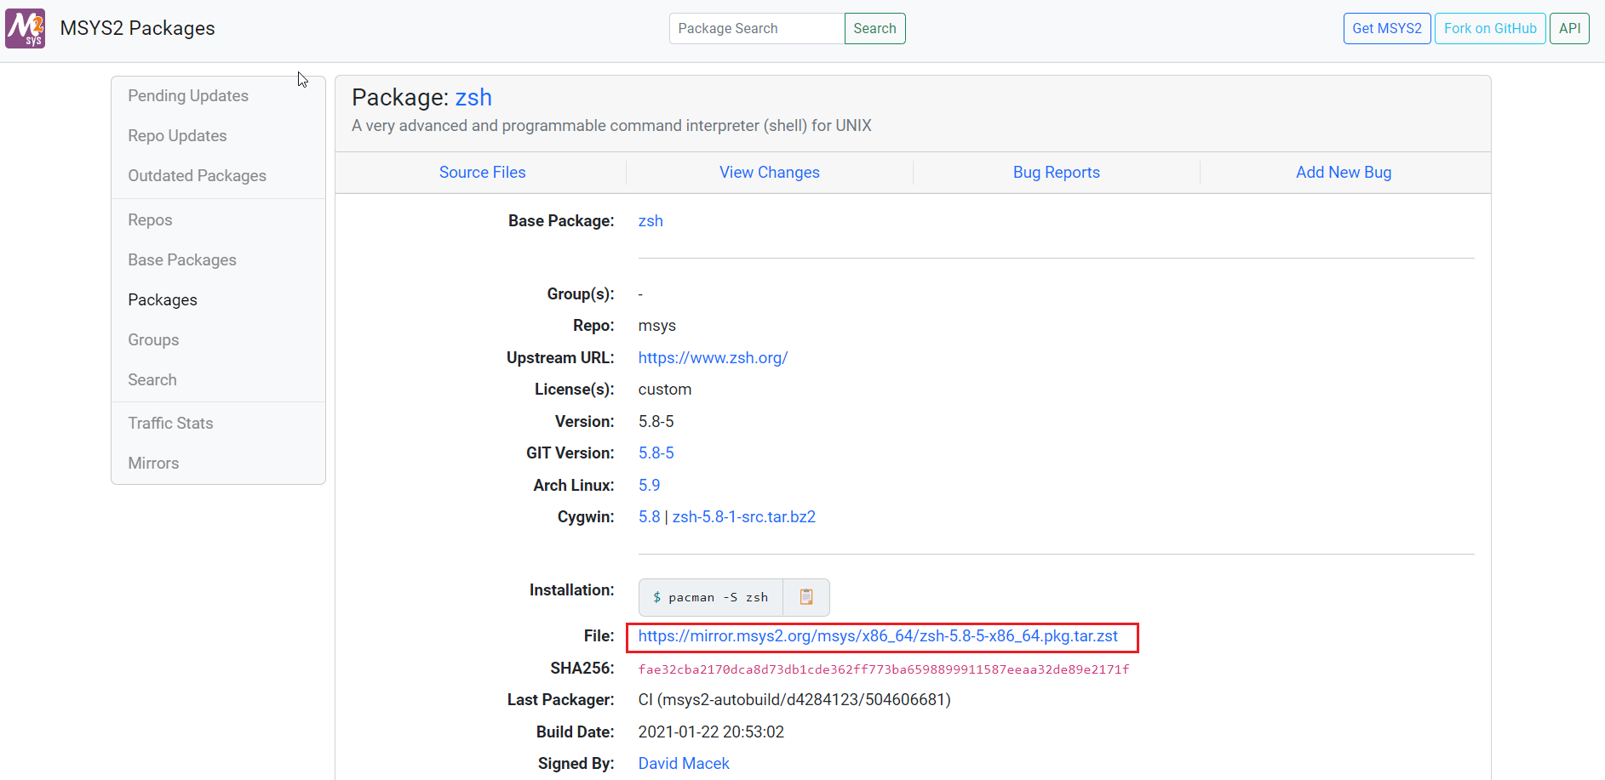The width and height of the screenshot is (1605, 780).
Task: Click the David Macek signer link
Action: click(x=683, y=764)
